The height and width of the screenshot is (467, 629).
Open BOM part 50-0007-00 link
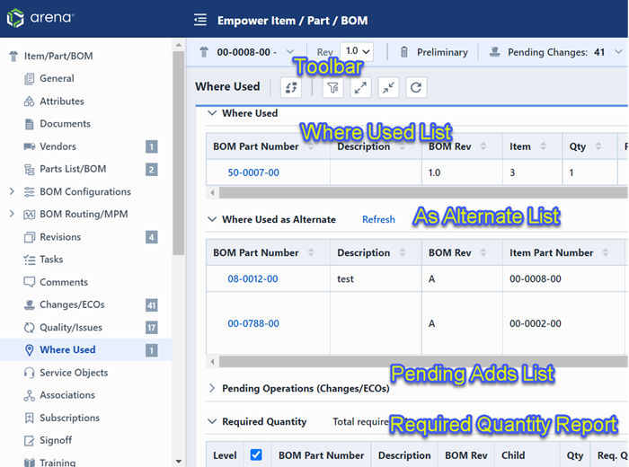click(x=252, y=172)
